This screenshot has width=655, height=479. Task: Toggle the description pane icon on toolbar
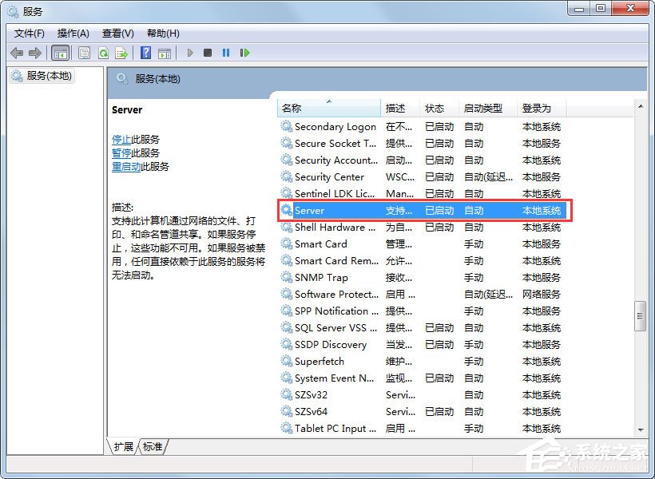[x=165, y=53]
